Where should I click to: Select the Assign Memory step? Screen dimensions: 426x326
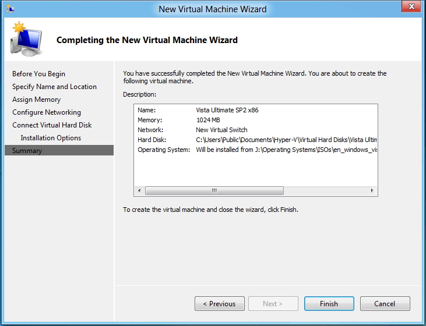click(36, 100)
